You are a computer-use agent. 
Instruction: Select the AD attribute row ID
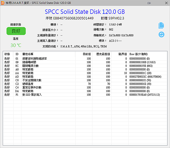pos(17,77)
